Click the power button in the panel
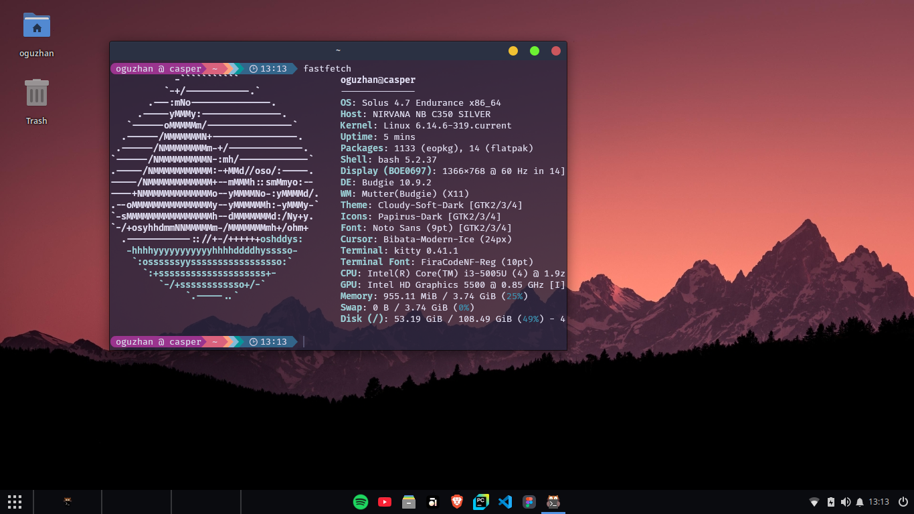This screenshot has height=514, width=914. click(x=903, y=501)
